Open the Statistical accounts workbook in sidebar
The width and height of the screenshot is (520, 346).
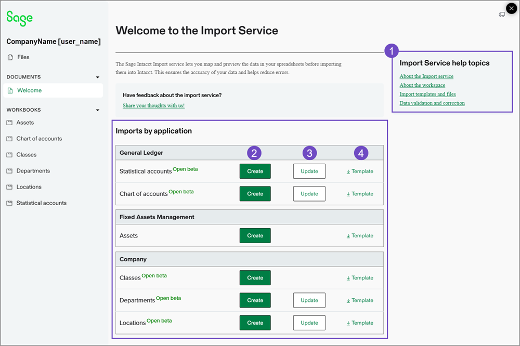tap(41, 203)
